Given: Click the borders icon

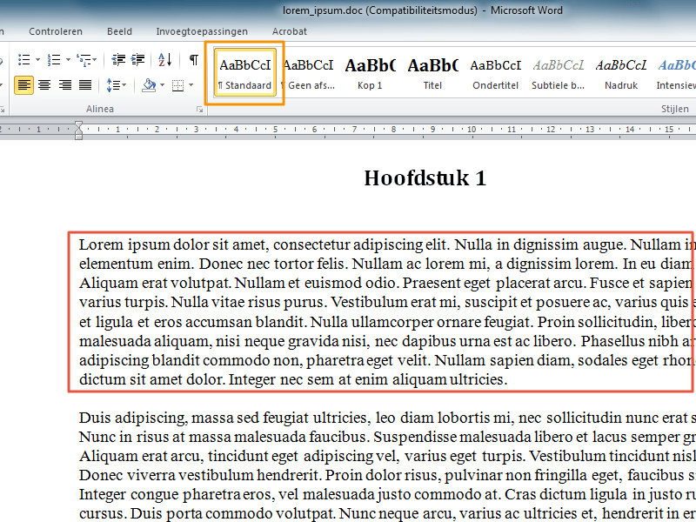Looking at the screenshot, I should (x=177, y=84).
